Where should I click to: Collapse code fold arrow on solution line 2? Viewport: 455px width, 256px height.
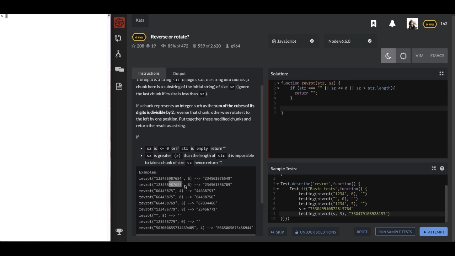point(278,88)
